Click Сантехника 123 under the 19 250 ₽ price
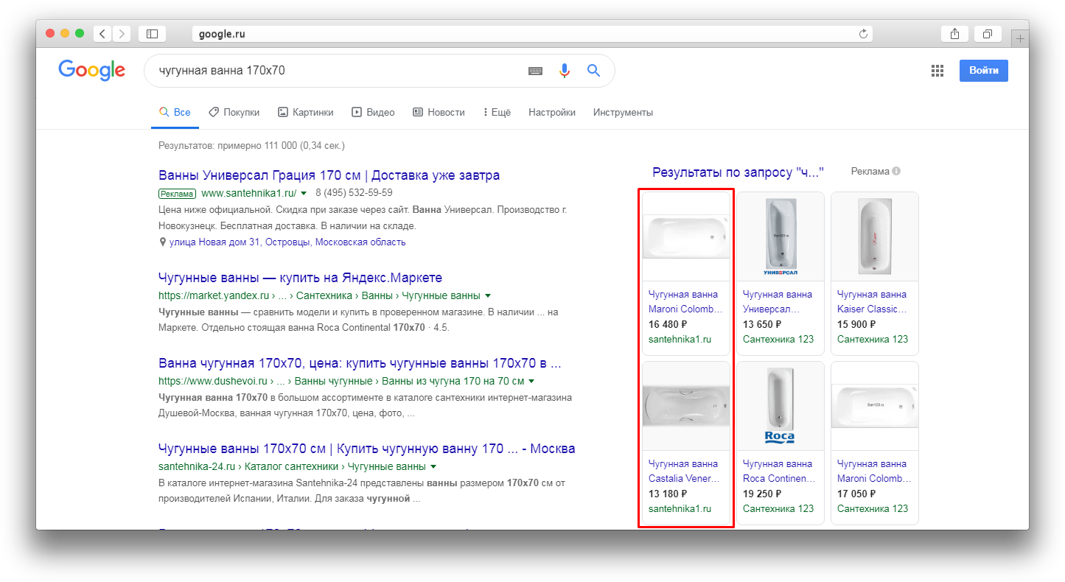Screen dimensions: 1065x582 click(778, 508)
